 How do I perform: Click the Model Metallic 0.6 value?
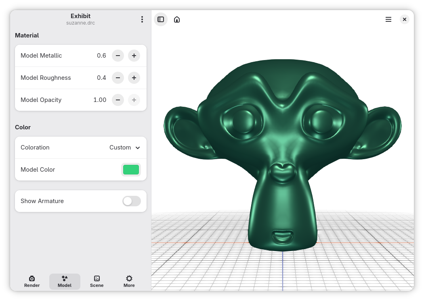(x=101, y=56)
